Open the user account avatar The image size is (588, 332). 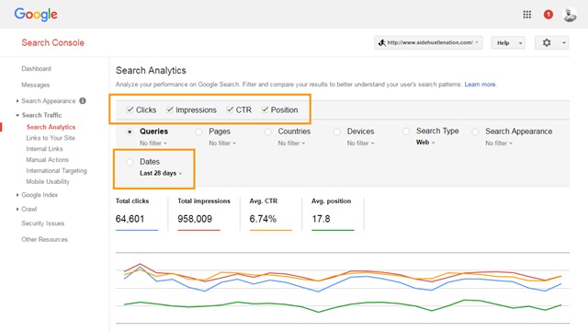click(x=570, y=15)
